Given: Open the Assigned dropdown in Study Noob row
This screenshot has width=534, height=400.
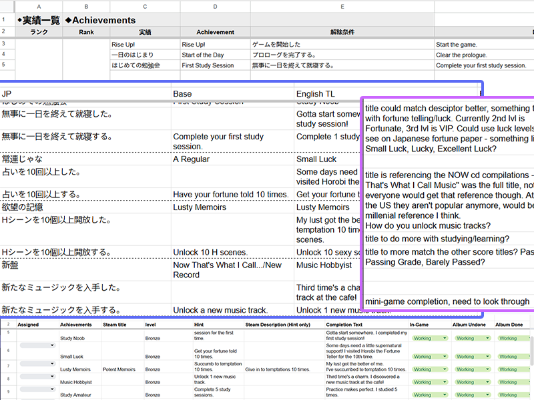Looking at the screenshot, I should (37, 345).
